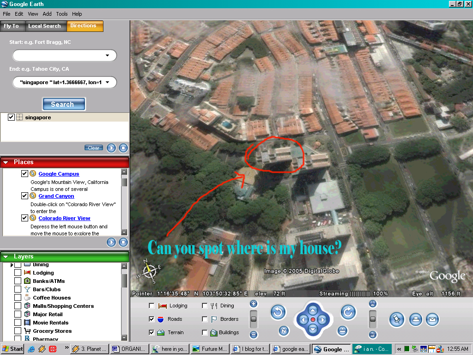Screen dimensions: 473x355
Task: Open the View menu
Action: pos(33,14)
